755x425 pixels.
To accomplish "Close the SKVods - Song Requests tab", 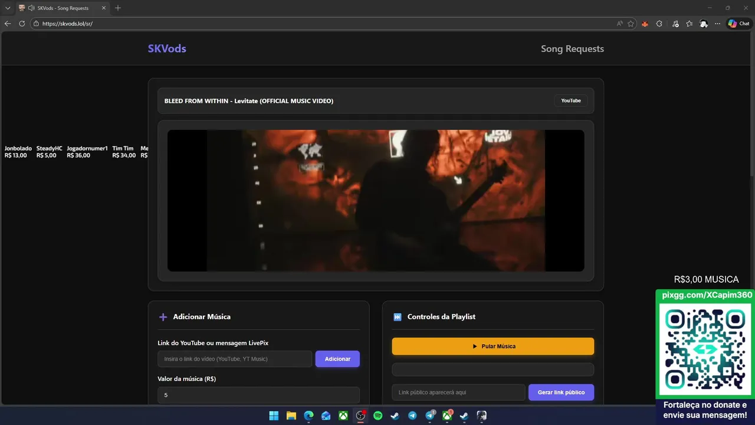I will tap(103, 8).
